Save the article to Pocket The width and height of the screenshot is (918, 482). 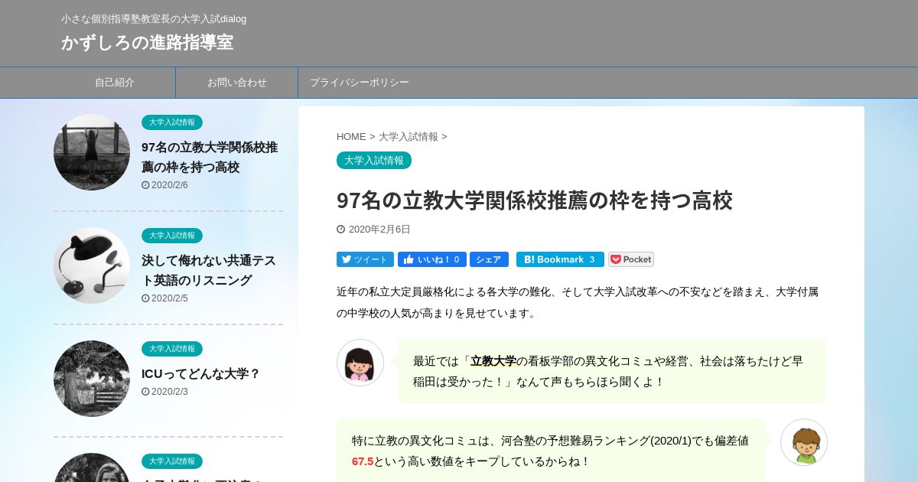pos(631,259)
